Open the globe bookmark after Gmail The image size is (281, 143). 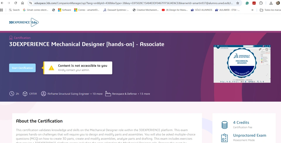(53, 10)
